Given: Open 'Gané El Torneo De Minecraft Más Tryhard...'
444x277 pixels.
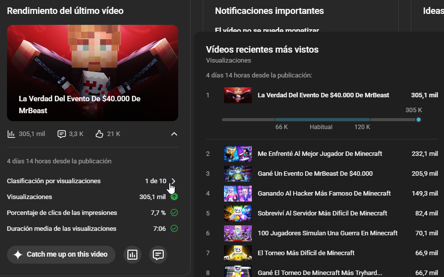Looking at the screenshot, I should 320,273.
